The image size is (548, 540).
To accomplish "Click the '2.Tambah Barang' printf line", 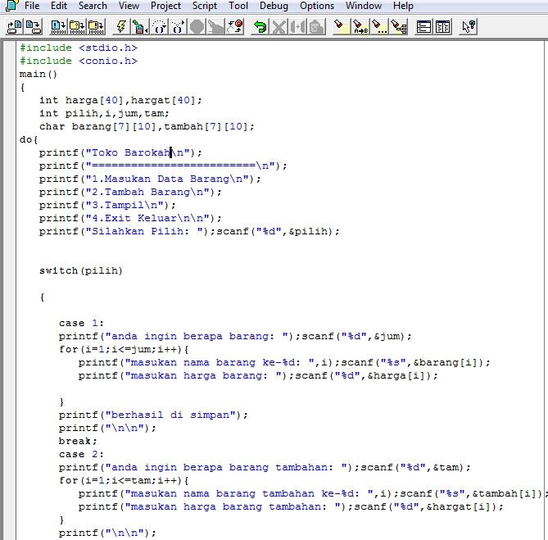I will tap(130, 192).
